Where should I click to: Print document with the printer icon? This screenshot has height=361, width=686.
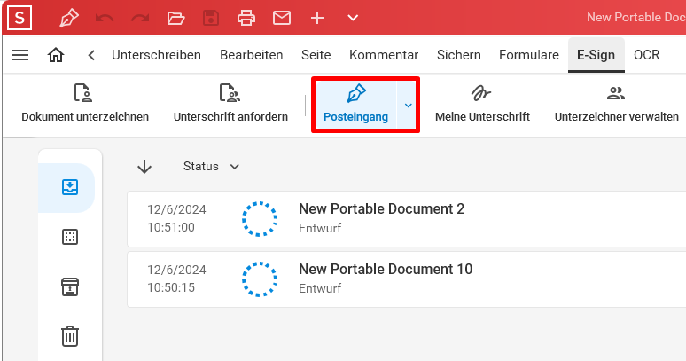click(x=246, y=18)
